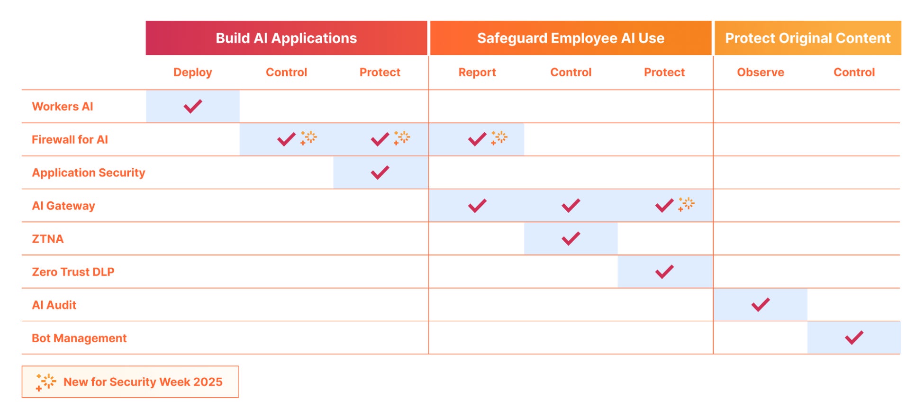Click the Zero Trust DLP Protect checkmark
924x418 pixels.
pyautogui.click(x=664, y=272)
